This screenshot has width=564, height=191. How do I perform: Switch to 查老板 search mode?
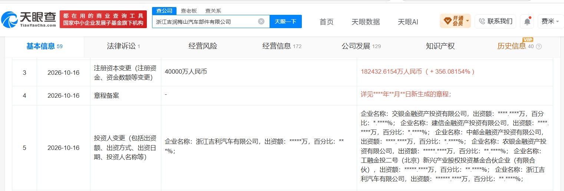pyautogui.click(x=189, y=11)
